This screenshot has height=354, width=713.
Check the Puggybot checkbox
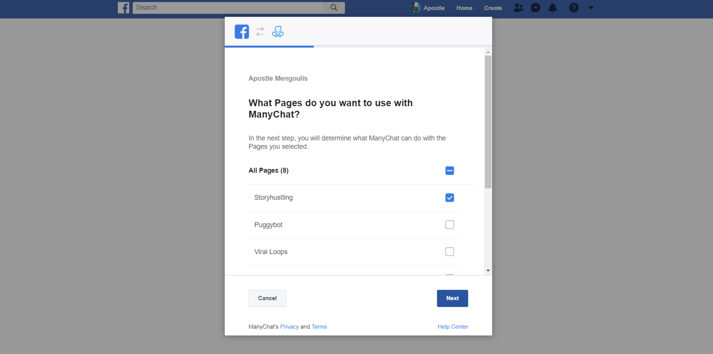coord(450,225)
